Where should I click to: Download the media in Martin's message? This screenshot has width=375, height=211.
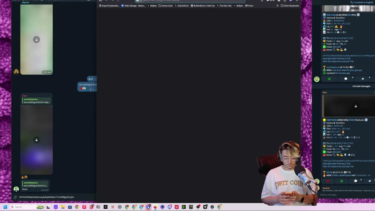[x=36, y=40]
